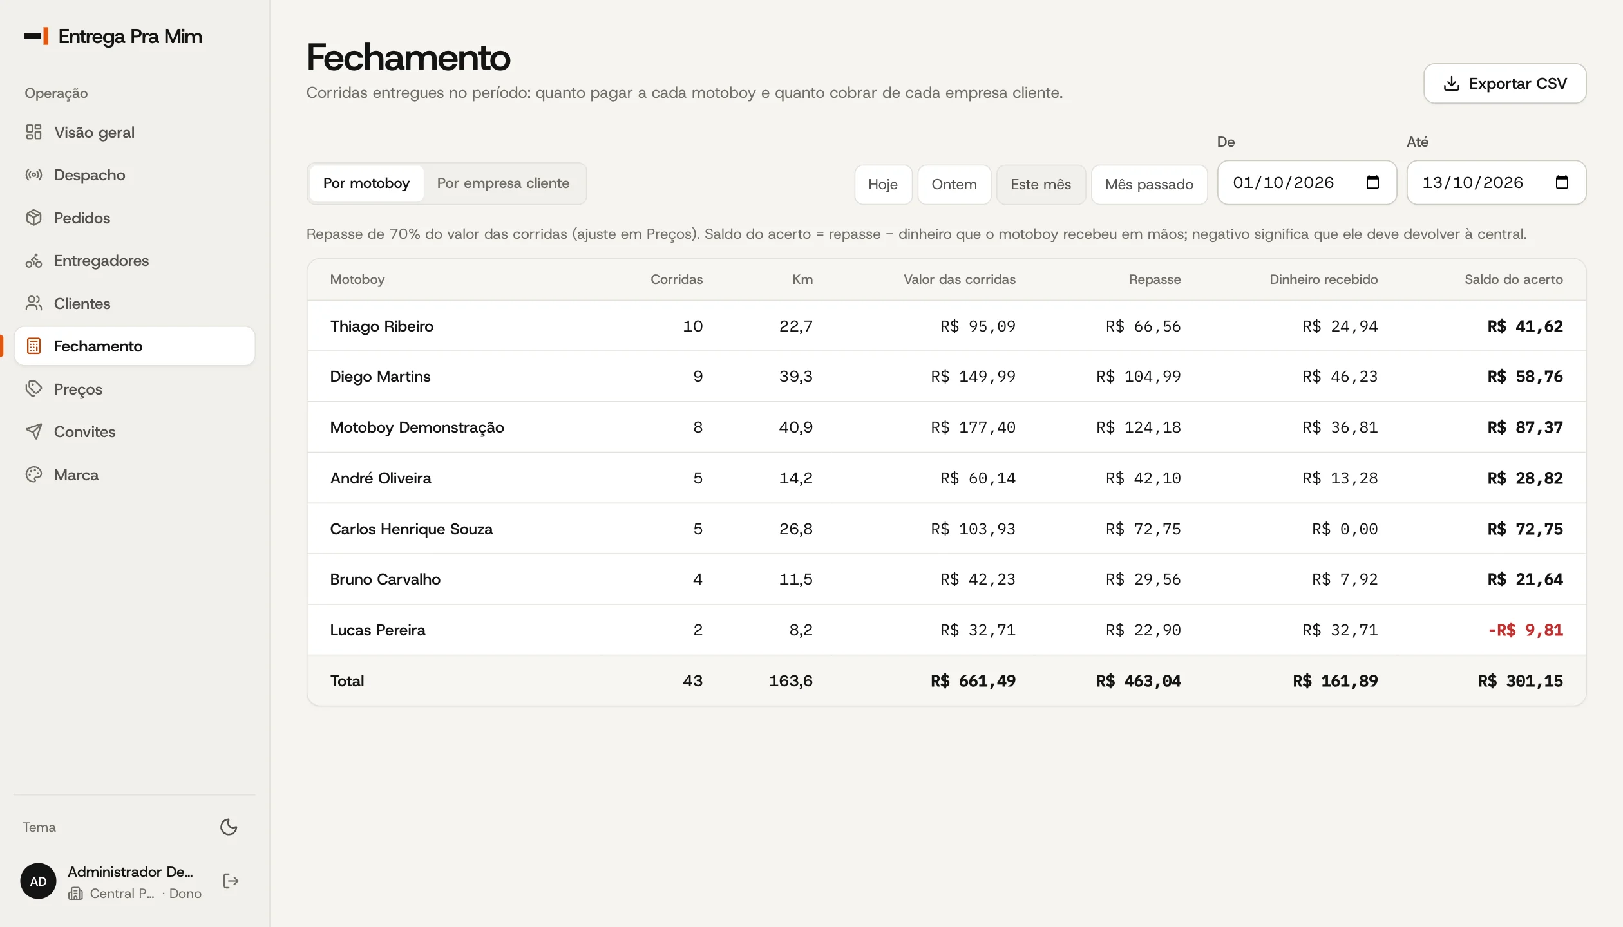This screenshot has width=1623, height=927.
Task: Click the total R$ 301,15 value
Action: (1520, 681)
